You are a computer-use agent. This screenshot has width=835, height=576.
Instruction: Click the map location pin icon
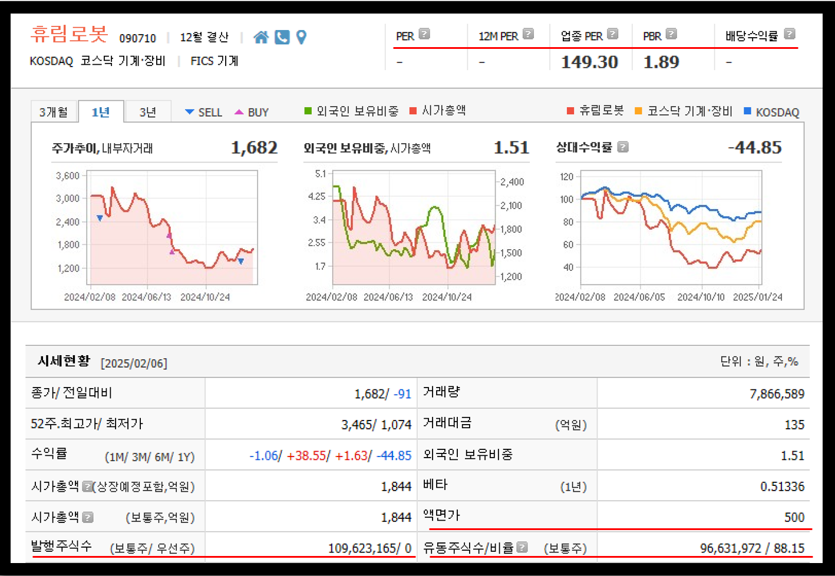tap(301, 37)
